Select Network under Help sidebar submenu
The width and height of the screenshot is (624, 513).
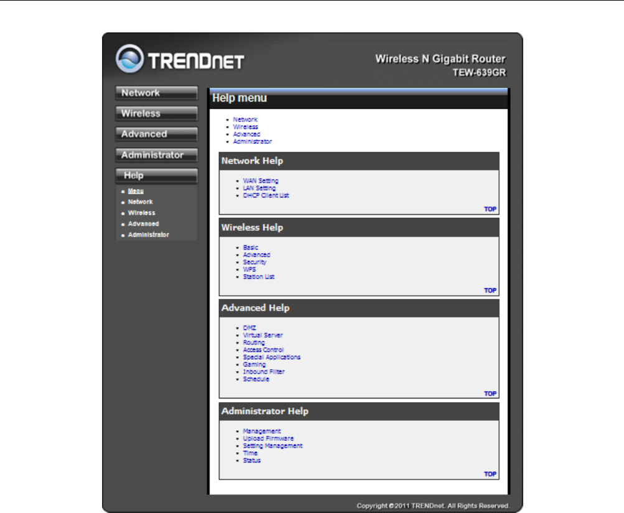tap(140, 202)
